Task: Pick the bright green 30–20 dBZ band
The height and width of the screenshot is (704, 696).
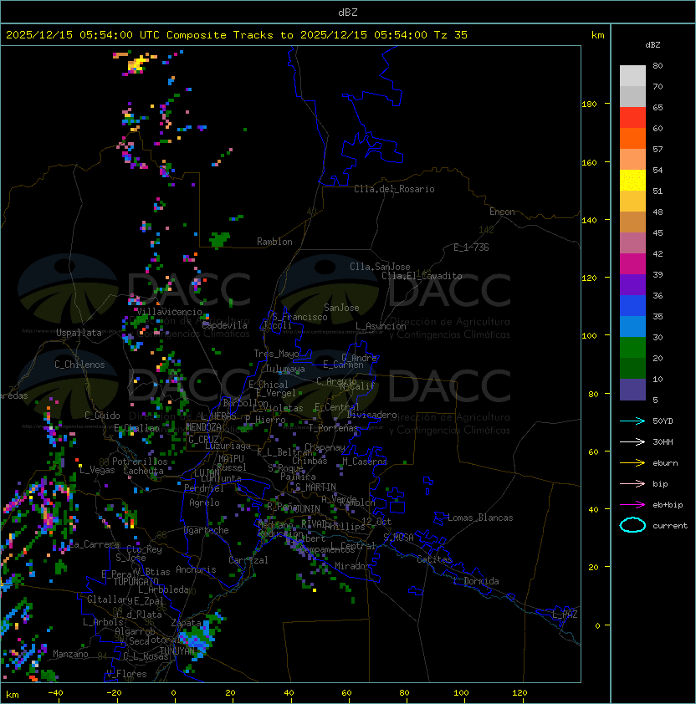Action: tap(632, 348)
